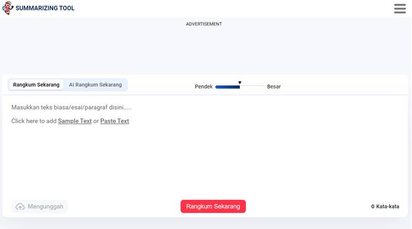
Task: Click the Summarizing Tool mascot logo
Action: click(8, 8)
